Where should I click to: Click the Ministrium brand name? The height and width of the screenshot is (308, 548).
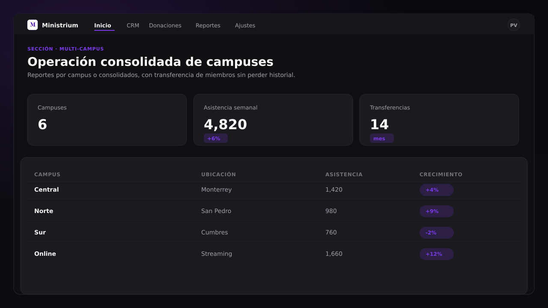(60, 25)
